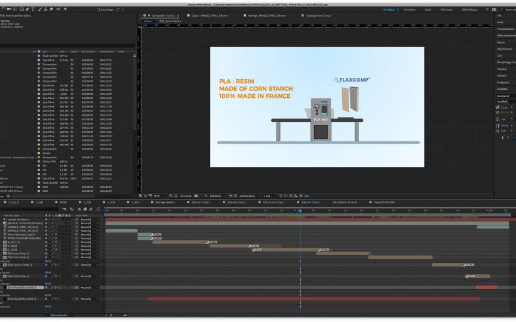Switch to the Formation workspace
Viewport: 516px width, 322px height.
[x=409, y=10]
